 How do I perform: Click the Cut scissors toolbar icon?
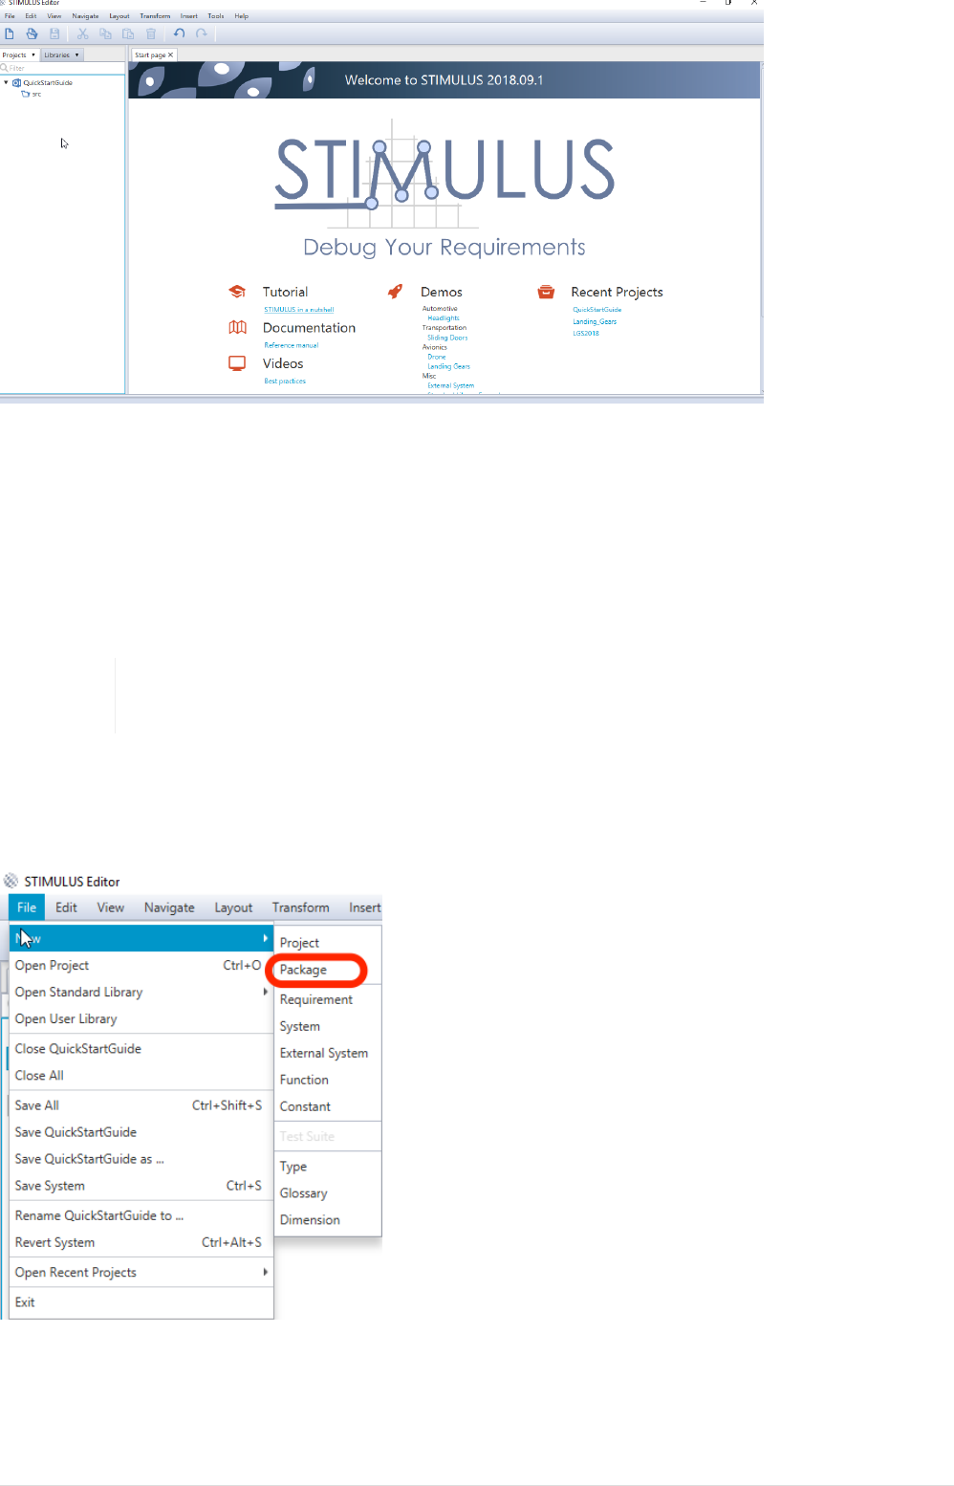pyautogui.click(x=82, y=33)
